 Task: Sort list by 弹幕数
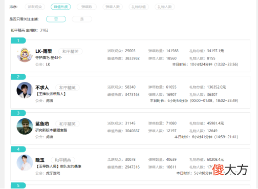point(87,7)
